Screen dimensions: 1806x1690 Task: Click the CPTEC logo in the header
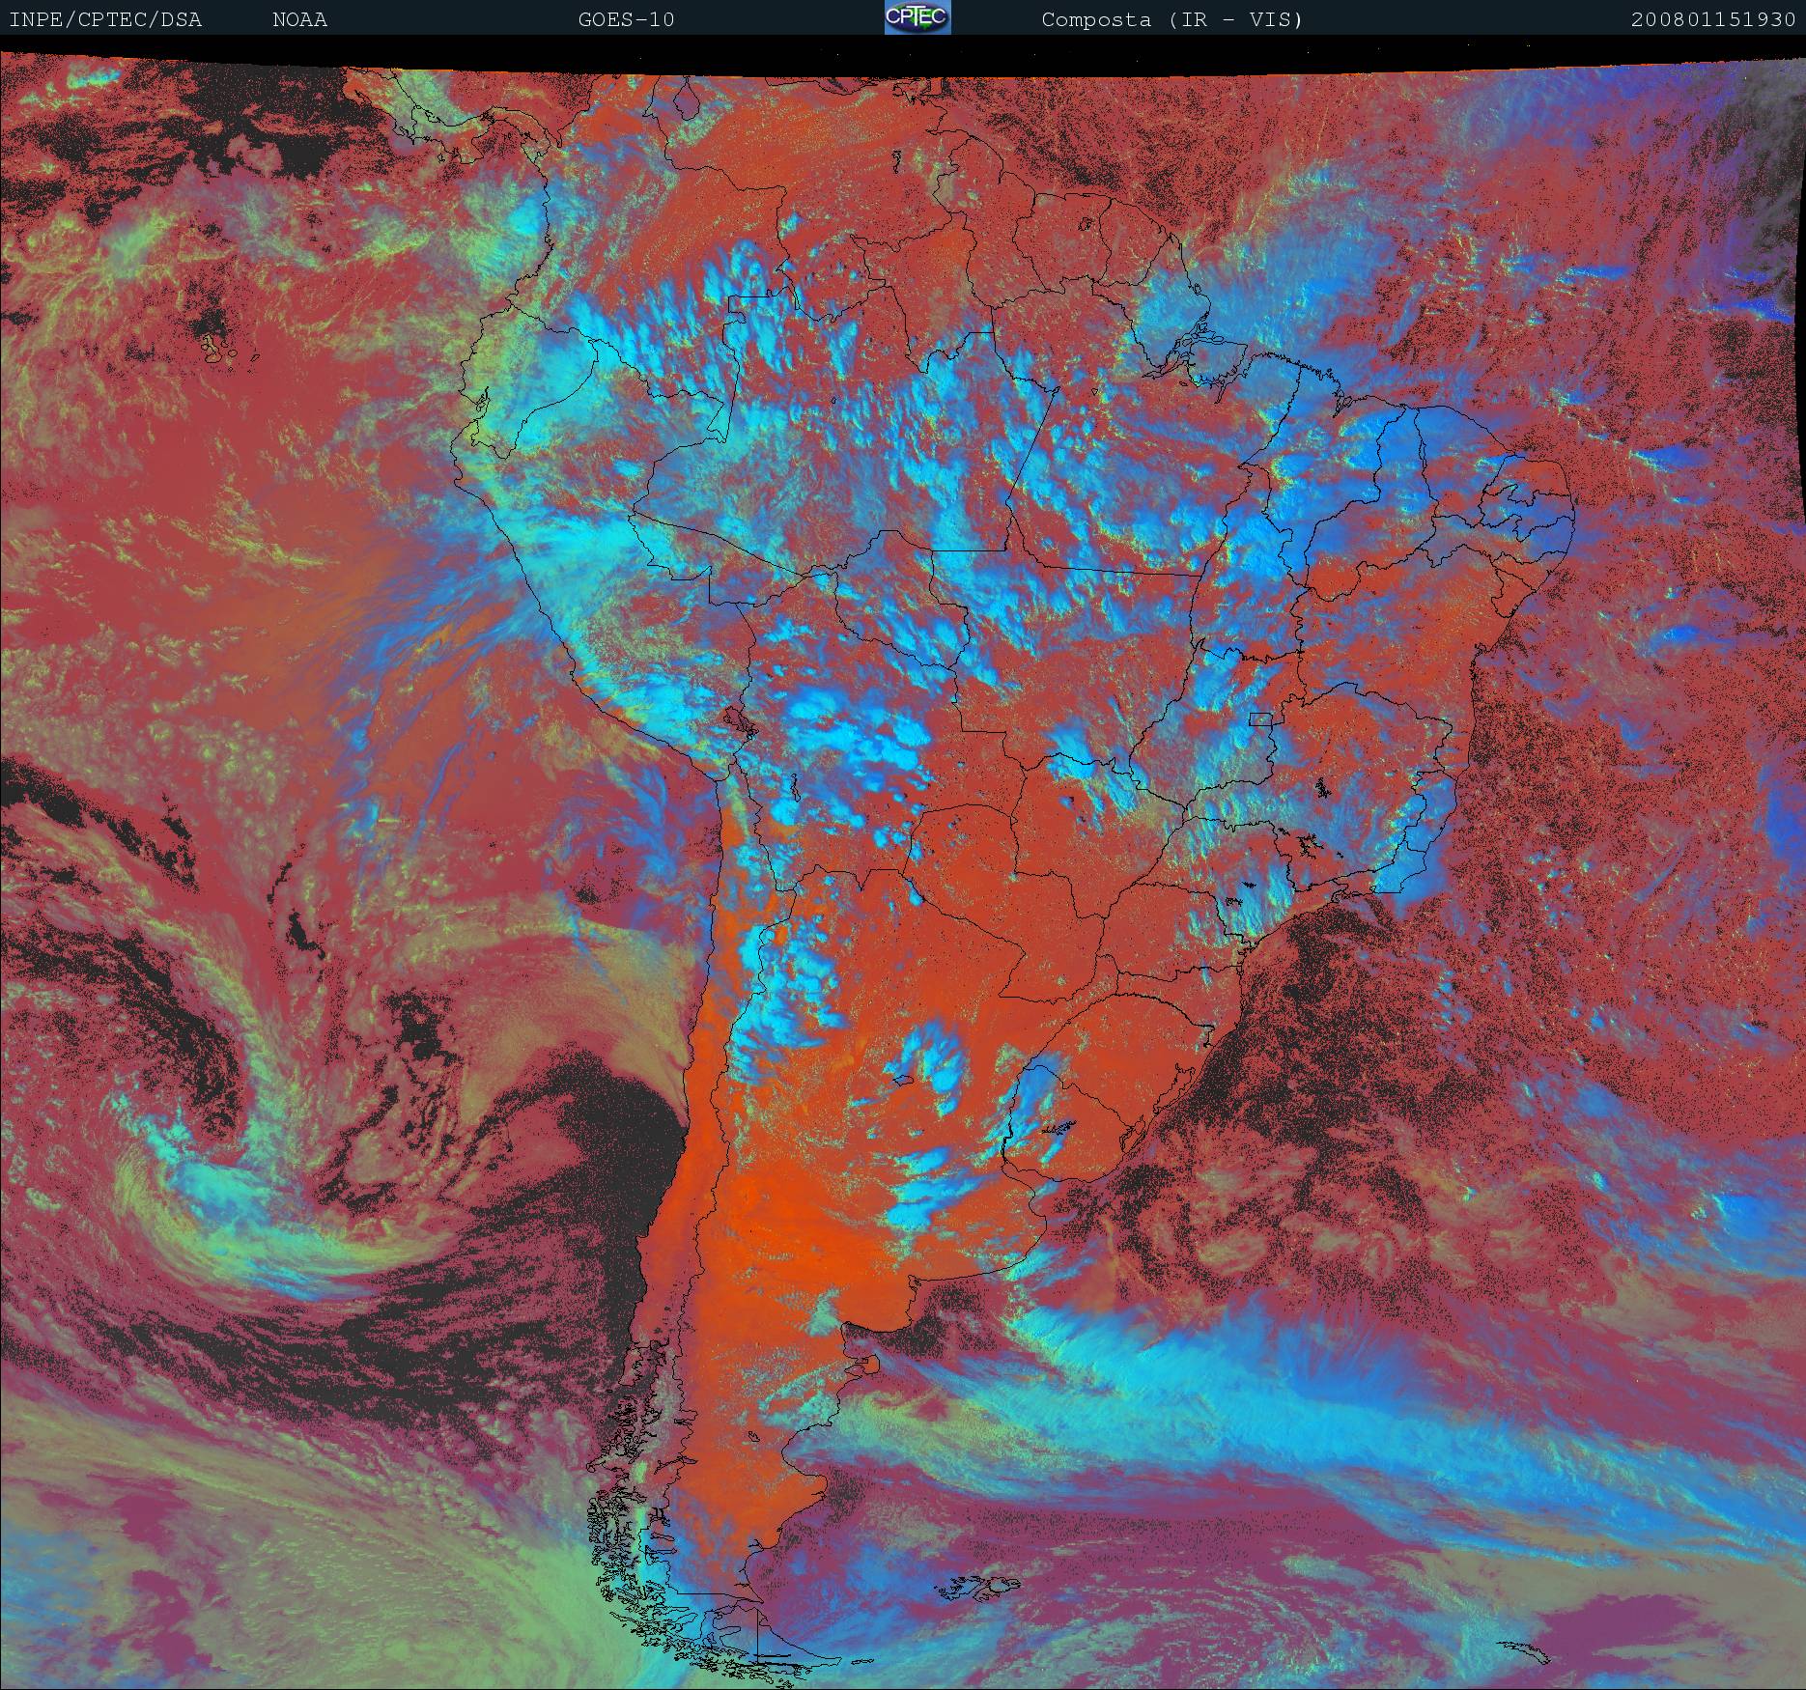[x=917, y=18]
